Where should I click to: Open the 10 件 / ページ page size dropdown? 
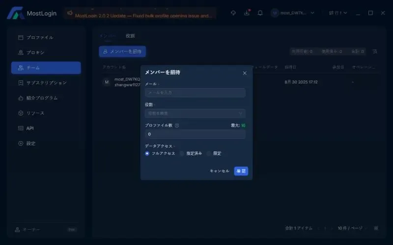tap(352, 228)
